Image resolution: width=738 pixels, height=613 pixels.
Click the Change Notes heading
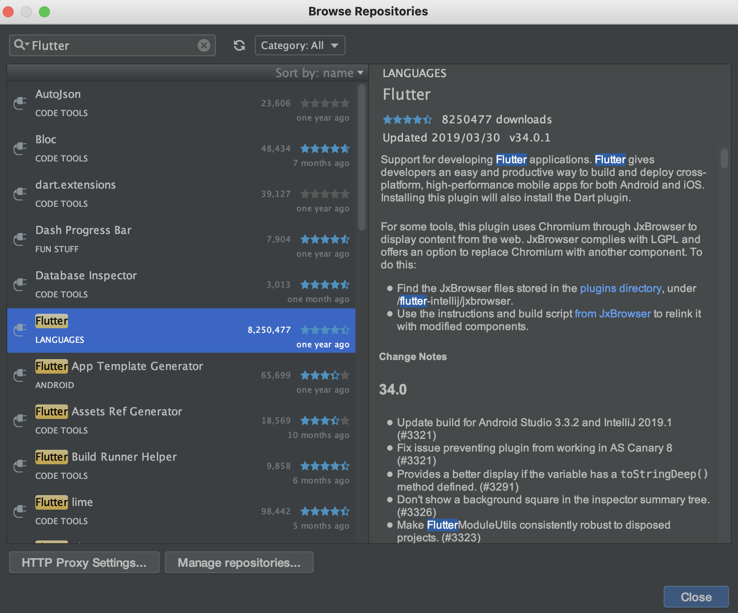(413, 357)
